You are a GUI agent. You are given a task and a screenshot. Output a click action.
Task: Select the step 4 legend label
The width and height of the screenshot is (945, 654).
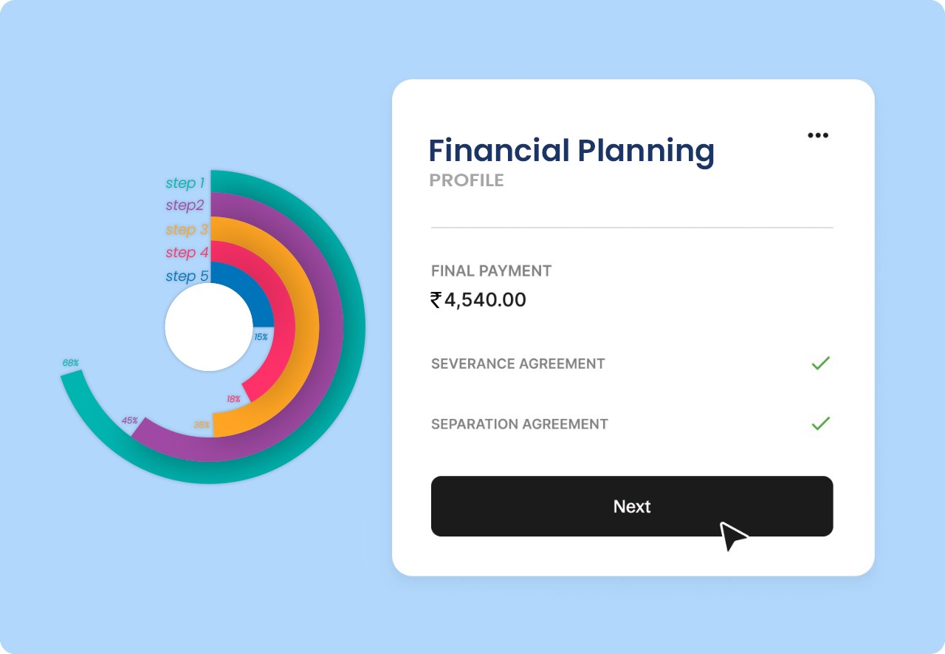coord(186,253)
